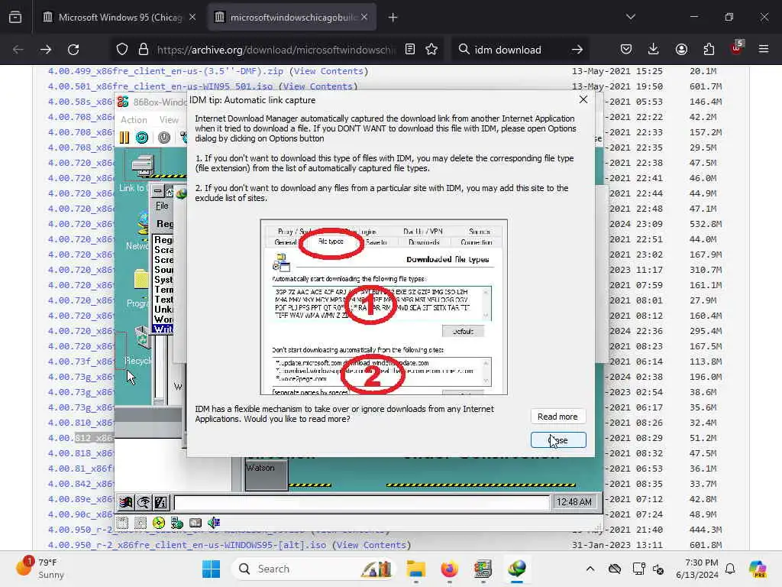The height and width of the screenshot is (587, 782).
Task: Open the Firefox application menu
Action: (x=764, y=49)
